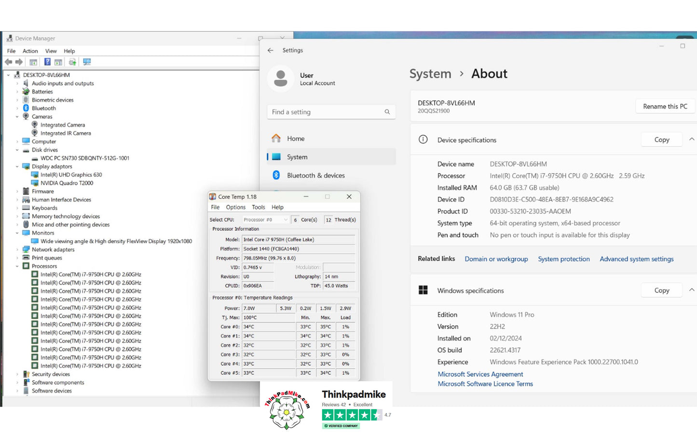Open Microsoft Software Licence Terms link
The image size is (697, 438).
(x=485, y=384)
